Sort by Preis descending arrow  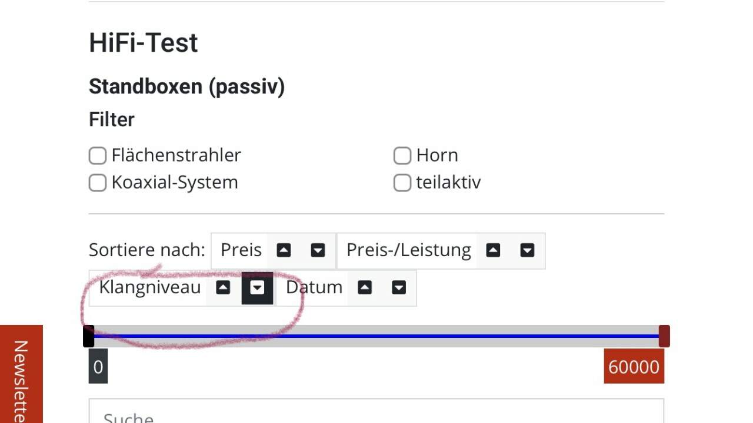[x=318, y=250]
